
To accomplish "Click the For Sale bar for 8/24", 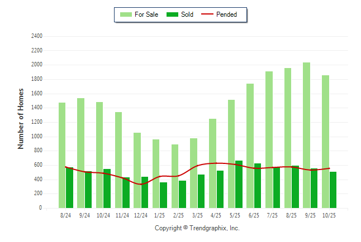I will pos(61,155).
